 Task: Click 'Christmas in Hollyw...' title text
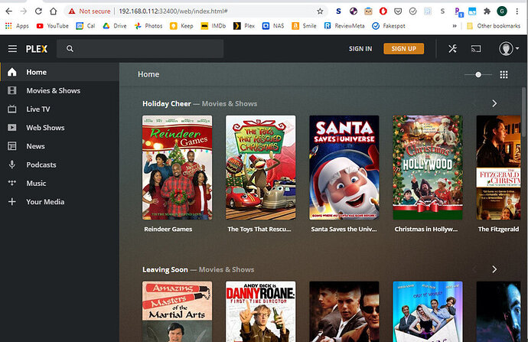tap(426, 230)
